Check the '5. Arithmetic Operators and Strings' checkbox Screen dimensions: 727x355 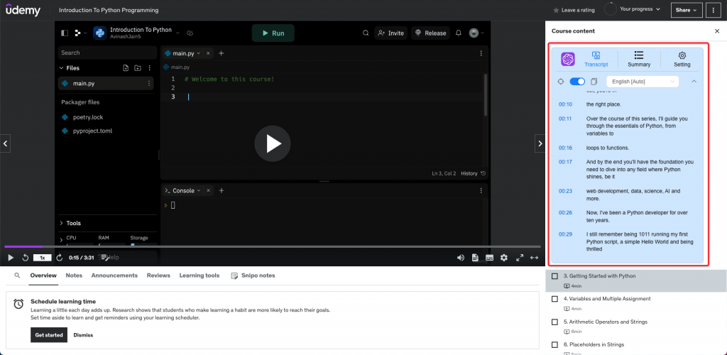(x=554, y=322)
